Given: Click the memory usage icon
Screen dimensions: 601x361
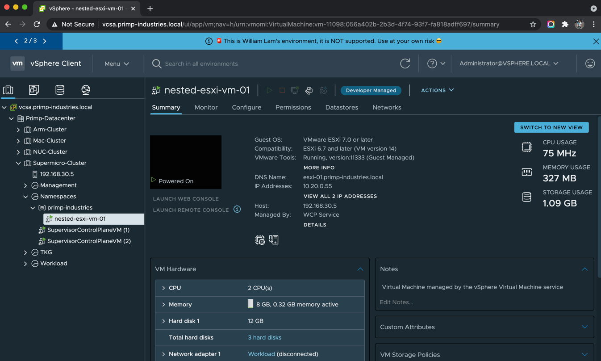Looking at the screenshot, I should pyautogui.click(x=527, y=172).
